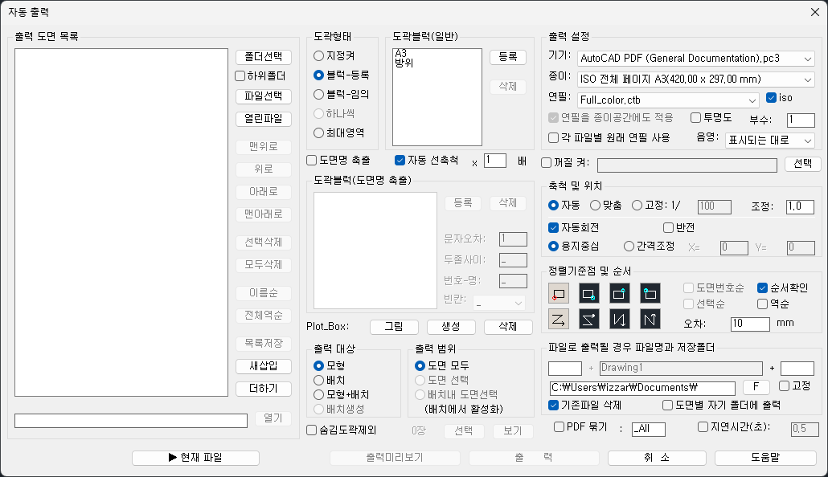Click the 열린파일 button
This screenshot has height=477, width=828.
pos(264,119)
